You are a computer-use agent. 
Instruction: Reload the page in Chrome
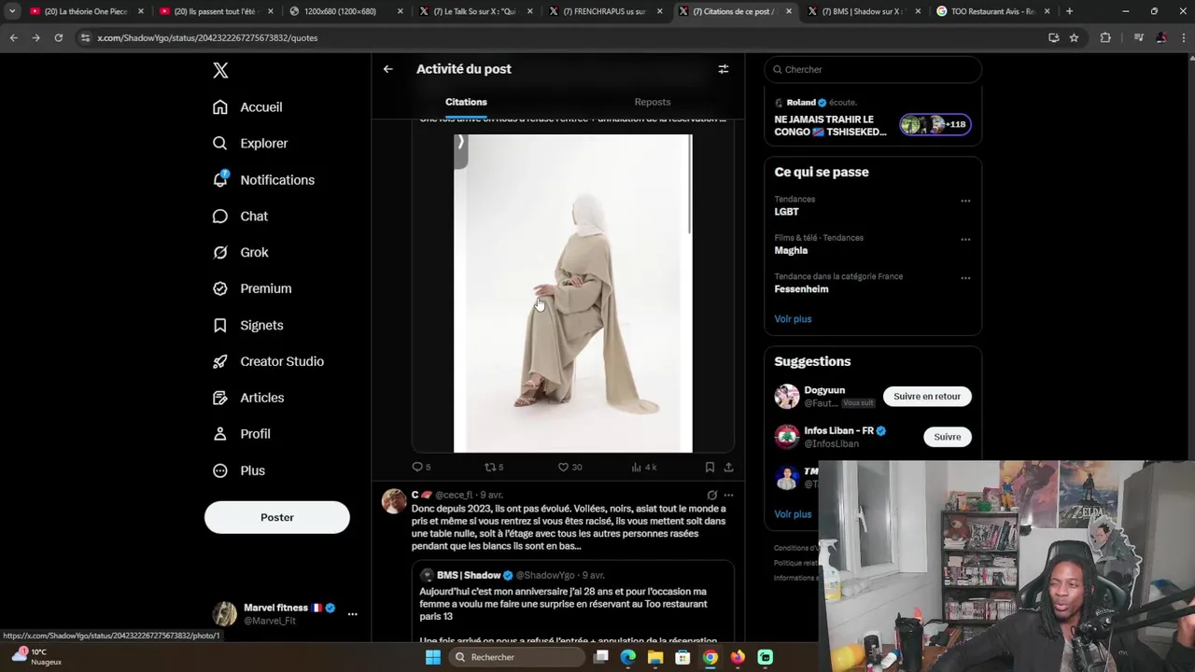click(58, 38)
